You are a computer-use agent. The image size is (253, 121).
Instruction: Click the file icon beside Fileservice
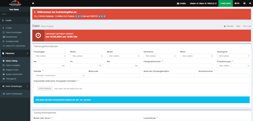[x=3, y=53]
